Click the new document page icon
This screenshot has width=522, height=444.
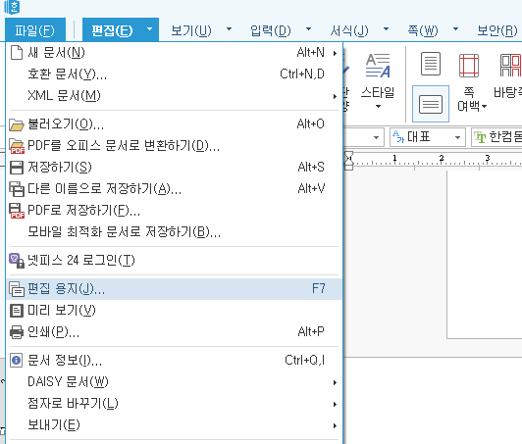click(17, 53)
